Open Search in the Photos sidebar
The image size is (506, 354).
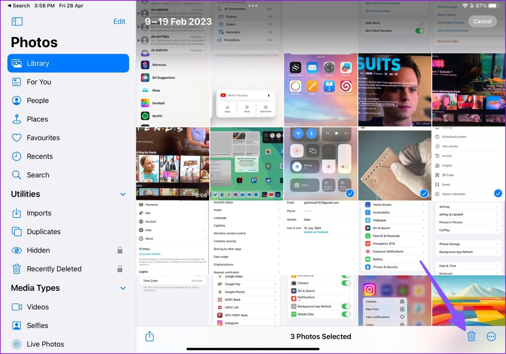68,175
